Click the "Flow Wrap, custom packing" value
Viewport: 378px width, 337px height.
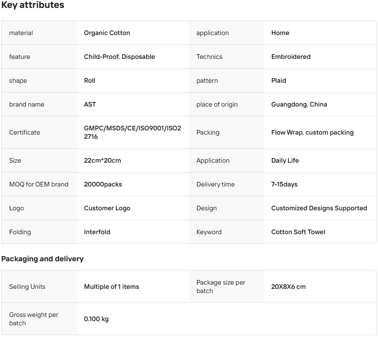click(312, 132)
